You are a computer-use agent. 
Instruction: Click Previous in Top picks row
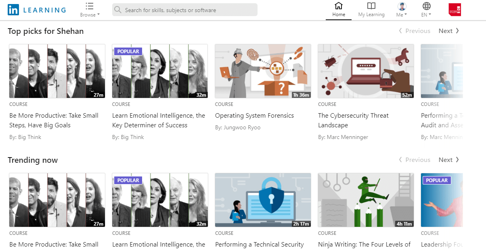415,31
